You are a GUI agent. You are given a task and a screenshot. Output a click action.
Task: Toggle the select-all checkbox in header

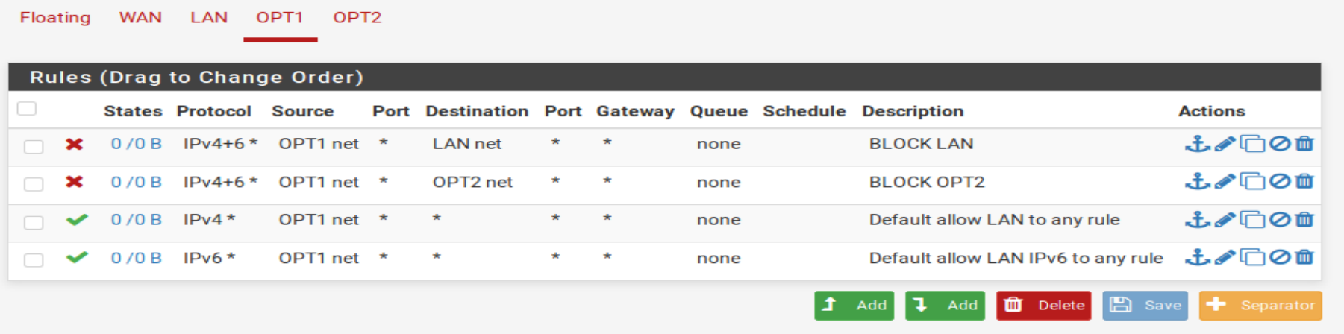tap(27, 109)
